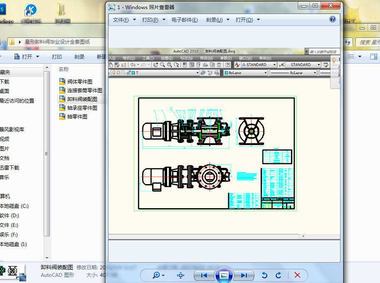Open the 文件(F) menu in Photo Viewer
Viewport: 380px width, 283px height.
pos(121,20)
